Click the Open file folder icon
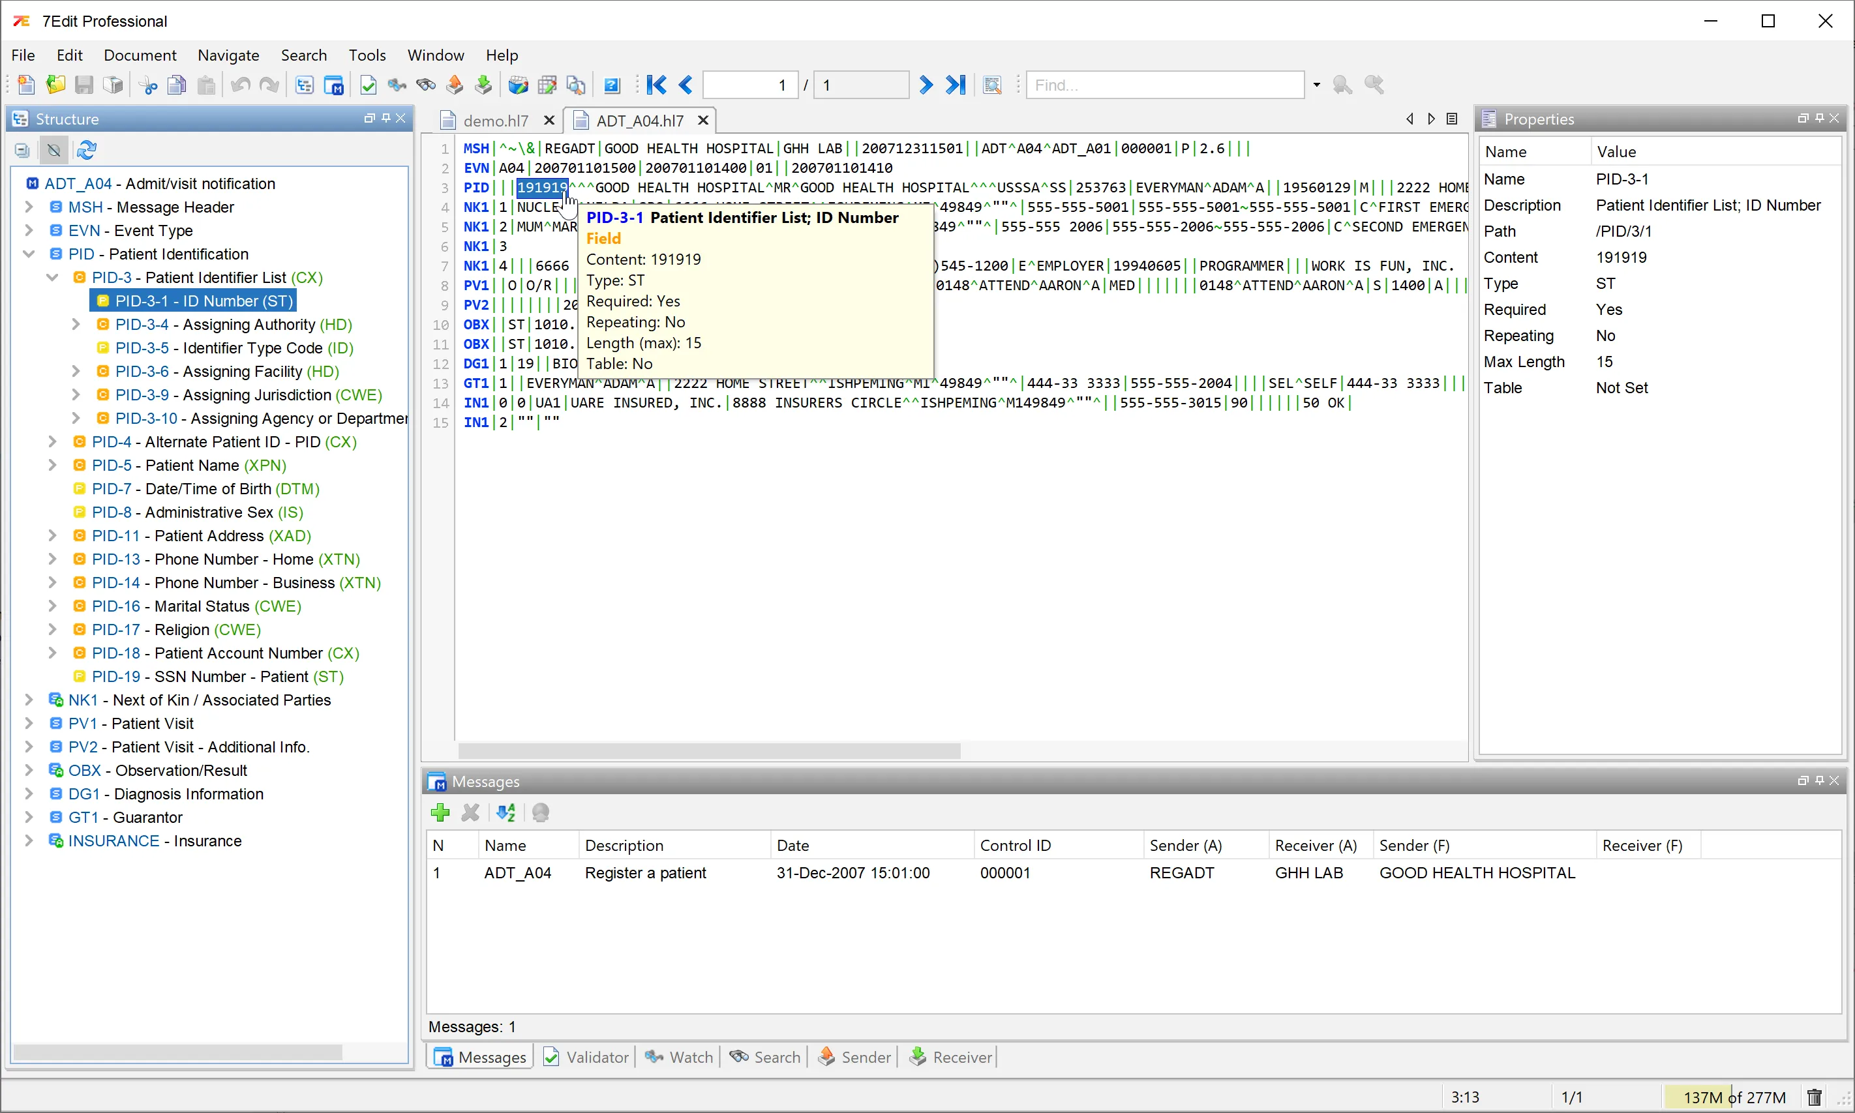 click(x=55, y=85)
